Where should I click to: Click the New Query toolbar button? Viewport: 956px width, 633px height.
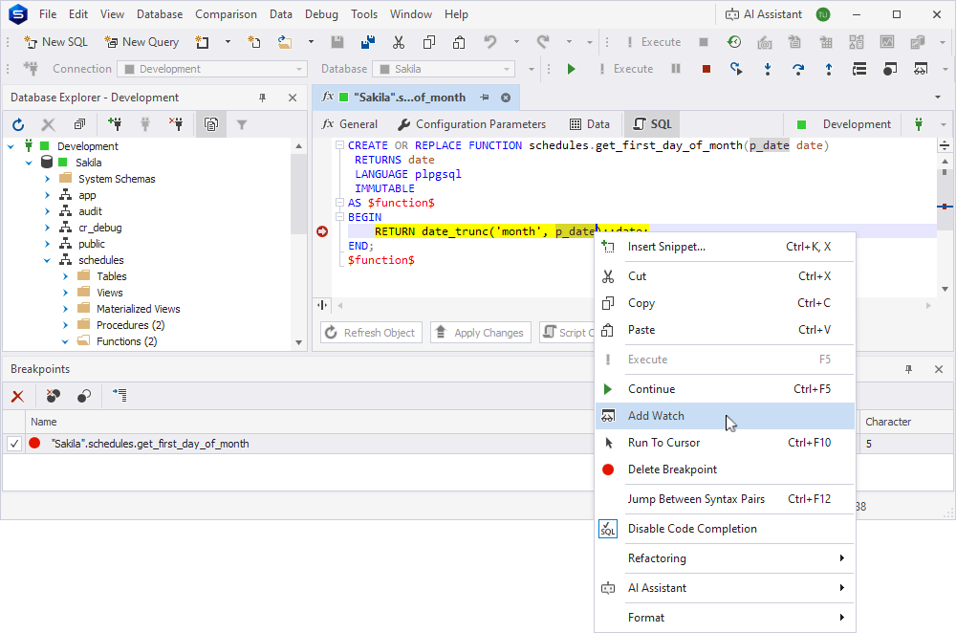[x=141, y=42]
